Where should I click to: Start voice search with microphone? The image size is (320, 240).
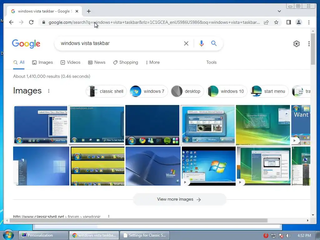pos(202,43)
